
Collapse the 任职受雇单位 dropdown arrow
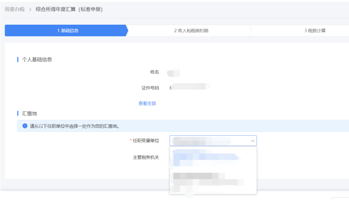pos(252,140)
